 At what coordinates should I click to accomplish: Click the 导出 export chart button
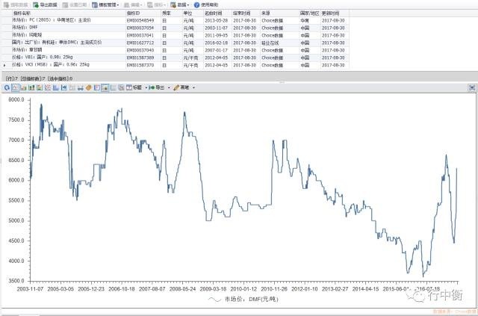157,87
